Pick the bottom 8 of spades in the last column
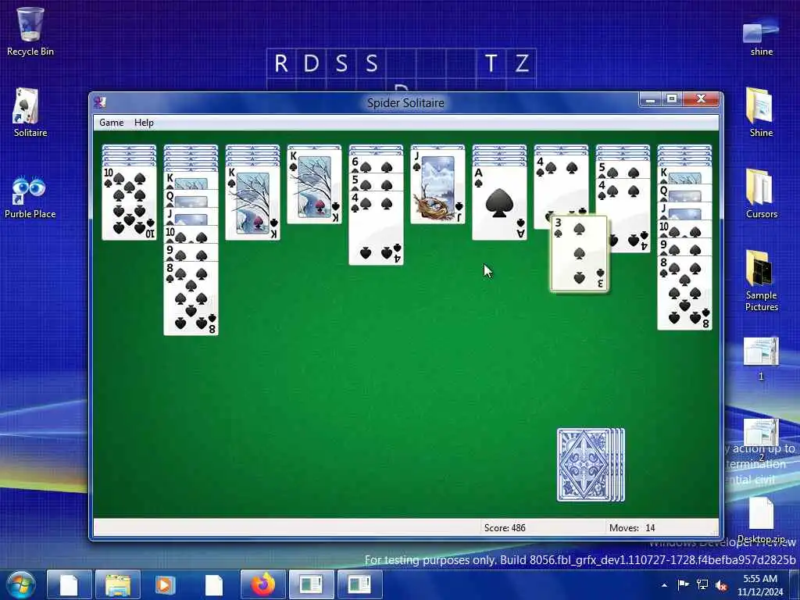800x600 pixels. click(x=684, y=293)
